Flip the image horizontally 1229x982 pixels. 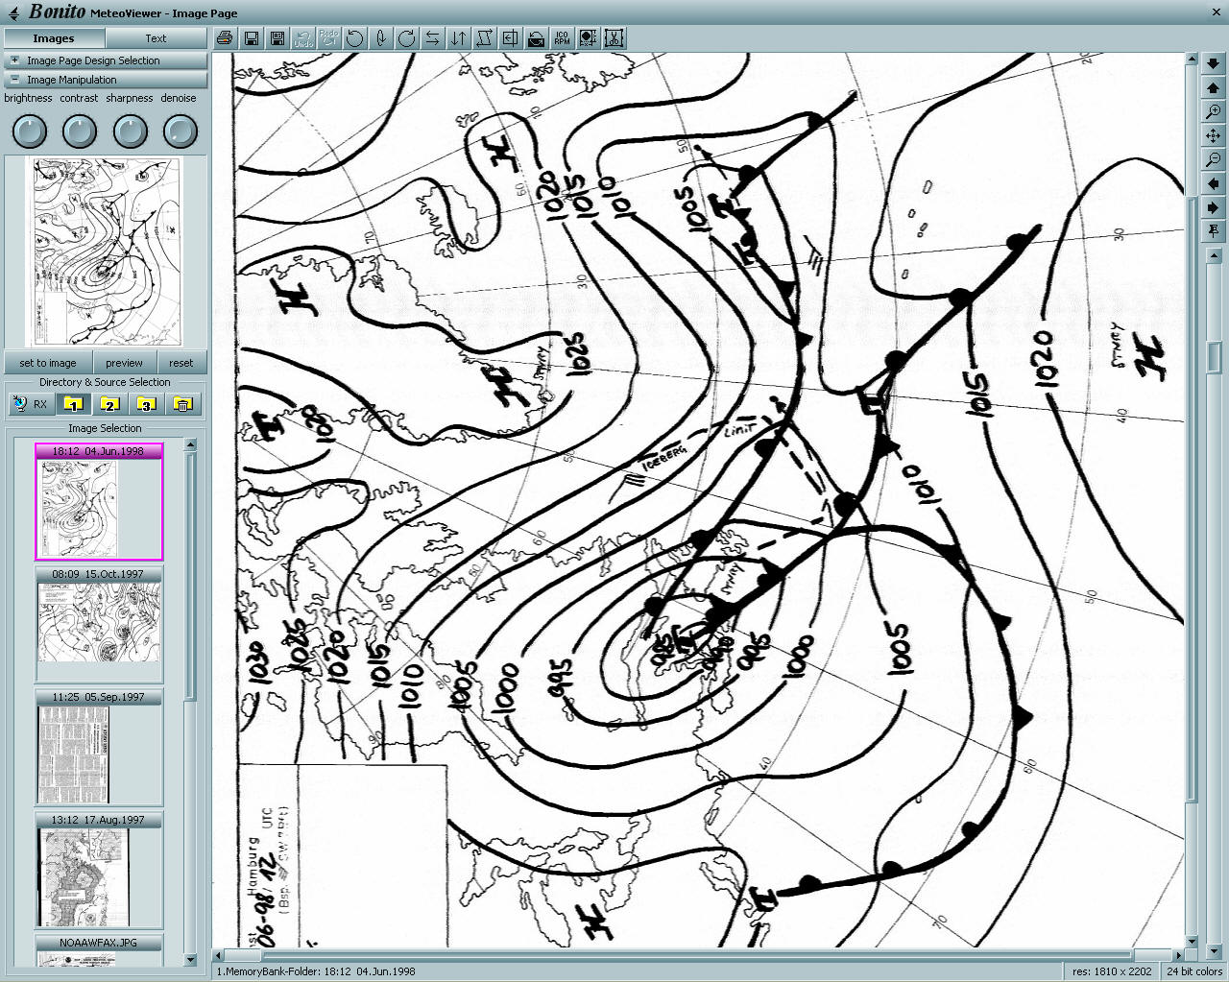click(x=432, y=38)
